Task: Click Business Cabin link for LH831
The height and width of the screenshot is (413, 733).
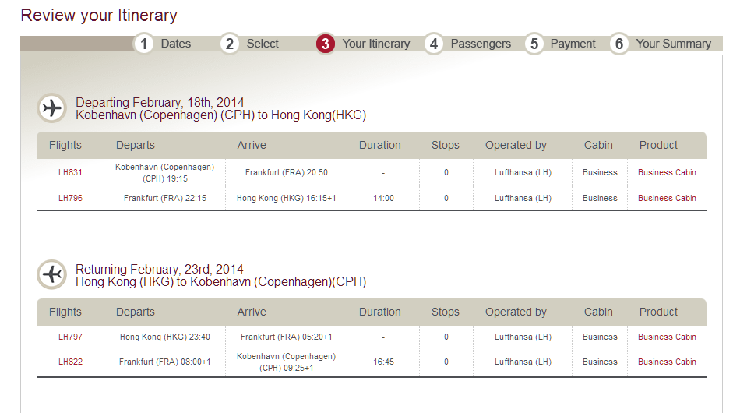Action: (x=667, y=172)
